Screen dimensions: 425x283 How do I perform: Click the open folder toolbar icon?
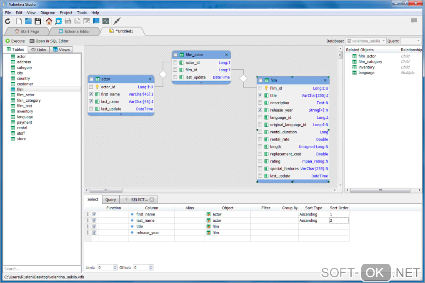28,21
